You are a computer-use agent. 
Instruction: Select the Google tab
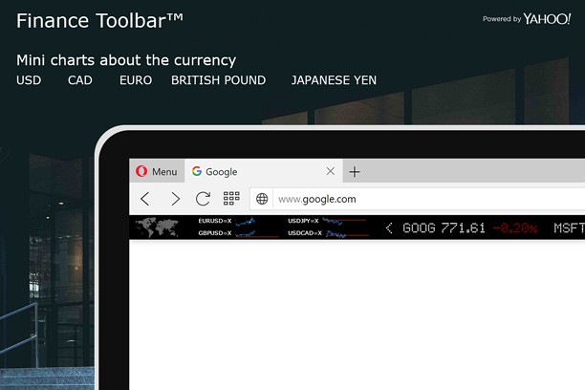(x=264, y=171)
